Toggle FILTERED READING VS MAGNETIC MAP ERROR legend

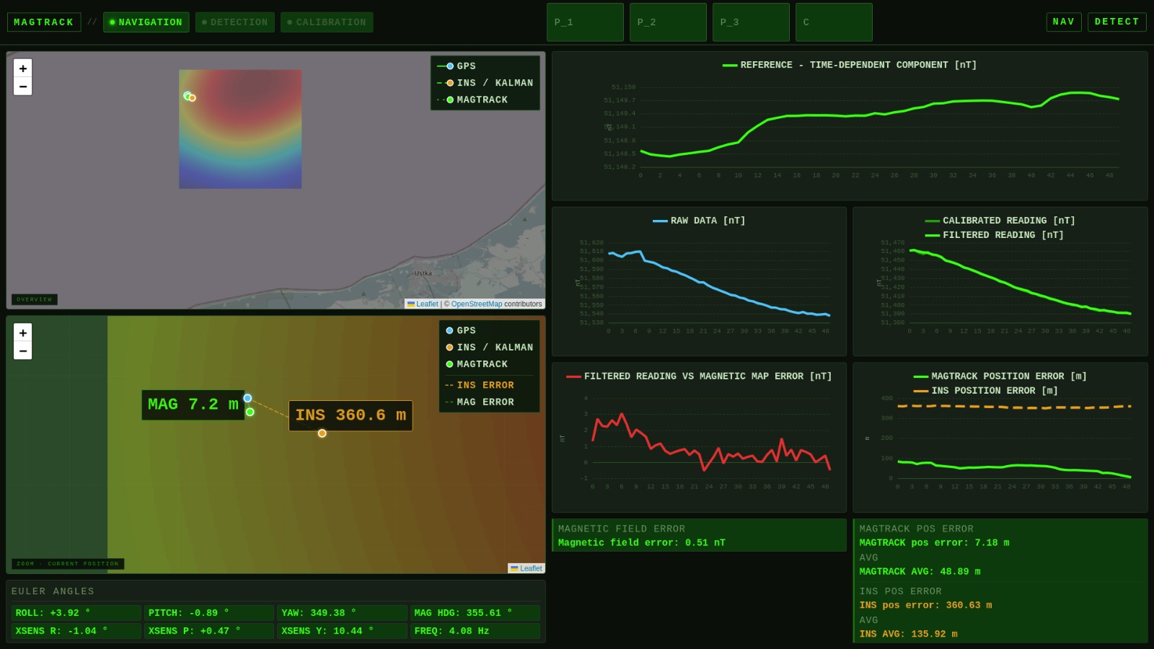(699, 376)
